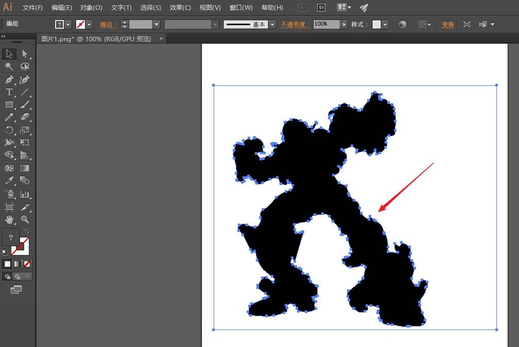Click the 不透明度 opacity link
This screenshot has height=347, width=519.
point(295,25)
